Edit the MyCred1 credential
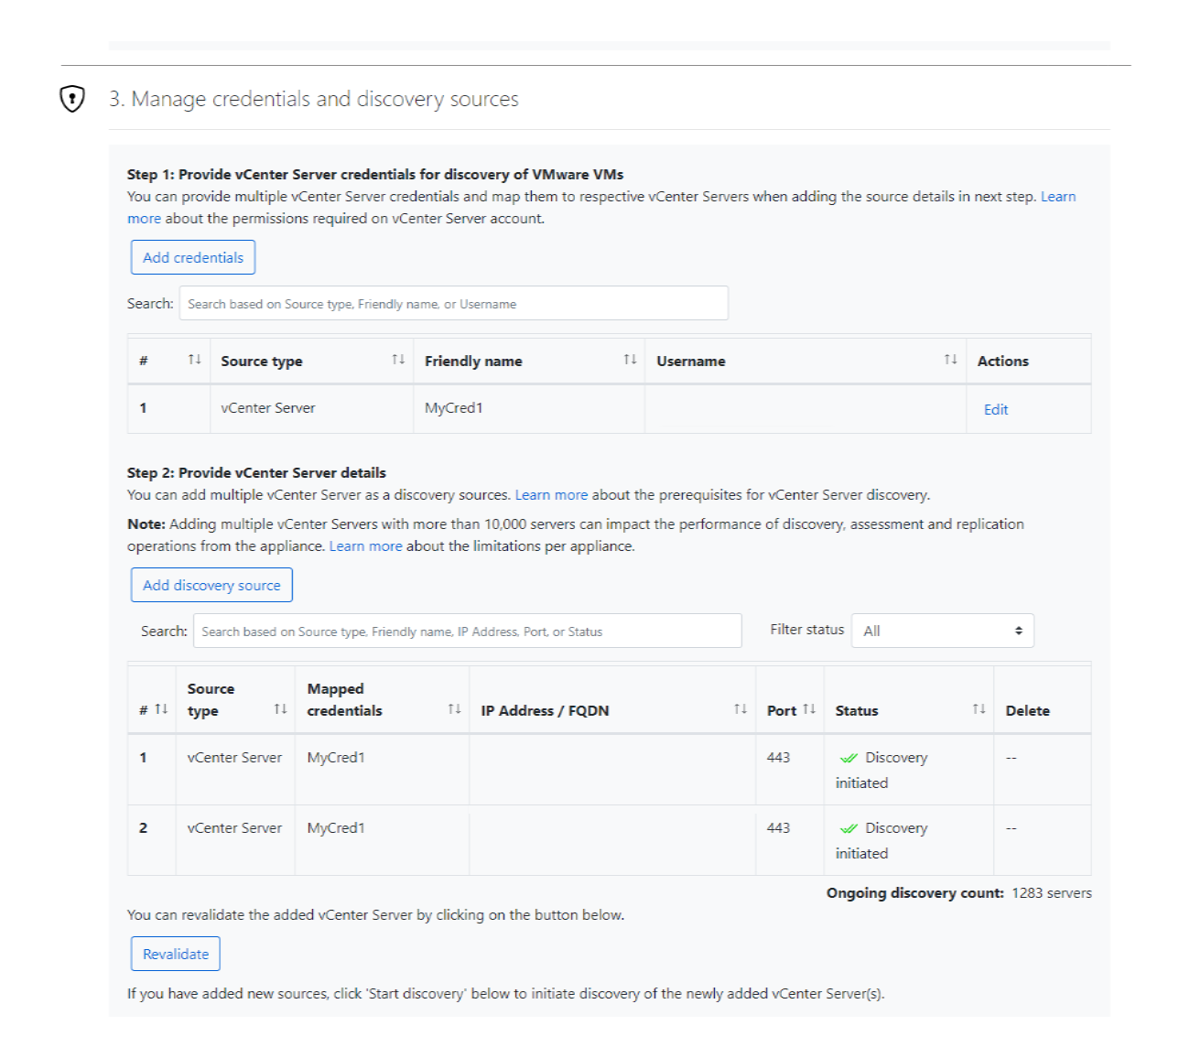Screen dimensions: 1179x1058 (995, 409)
